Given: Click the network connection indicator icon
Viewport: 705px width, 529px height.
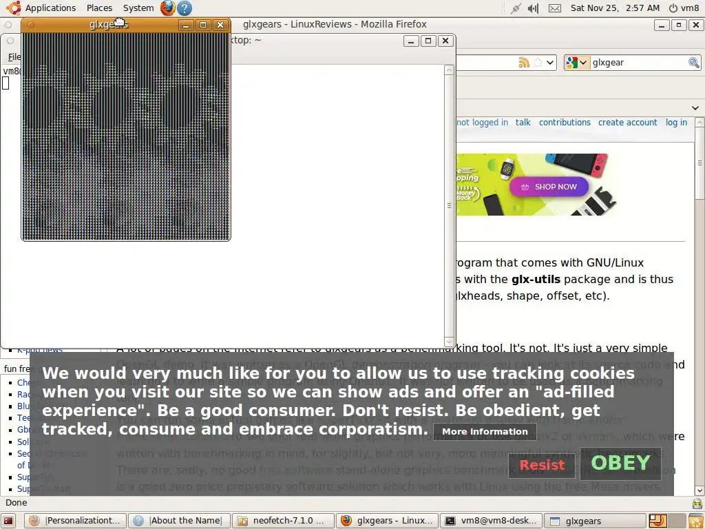Looking at the screenshot, I should [x=516, y=8].
